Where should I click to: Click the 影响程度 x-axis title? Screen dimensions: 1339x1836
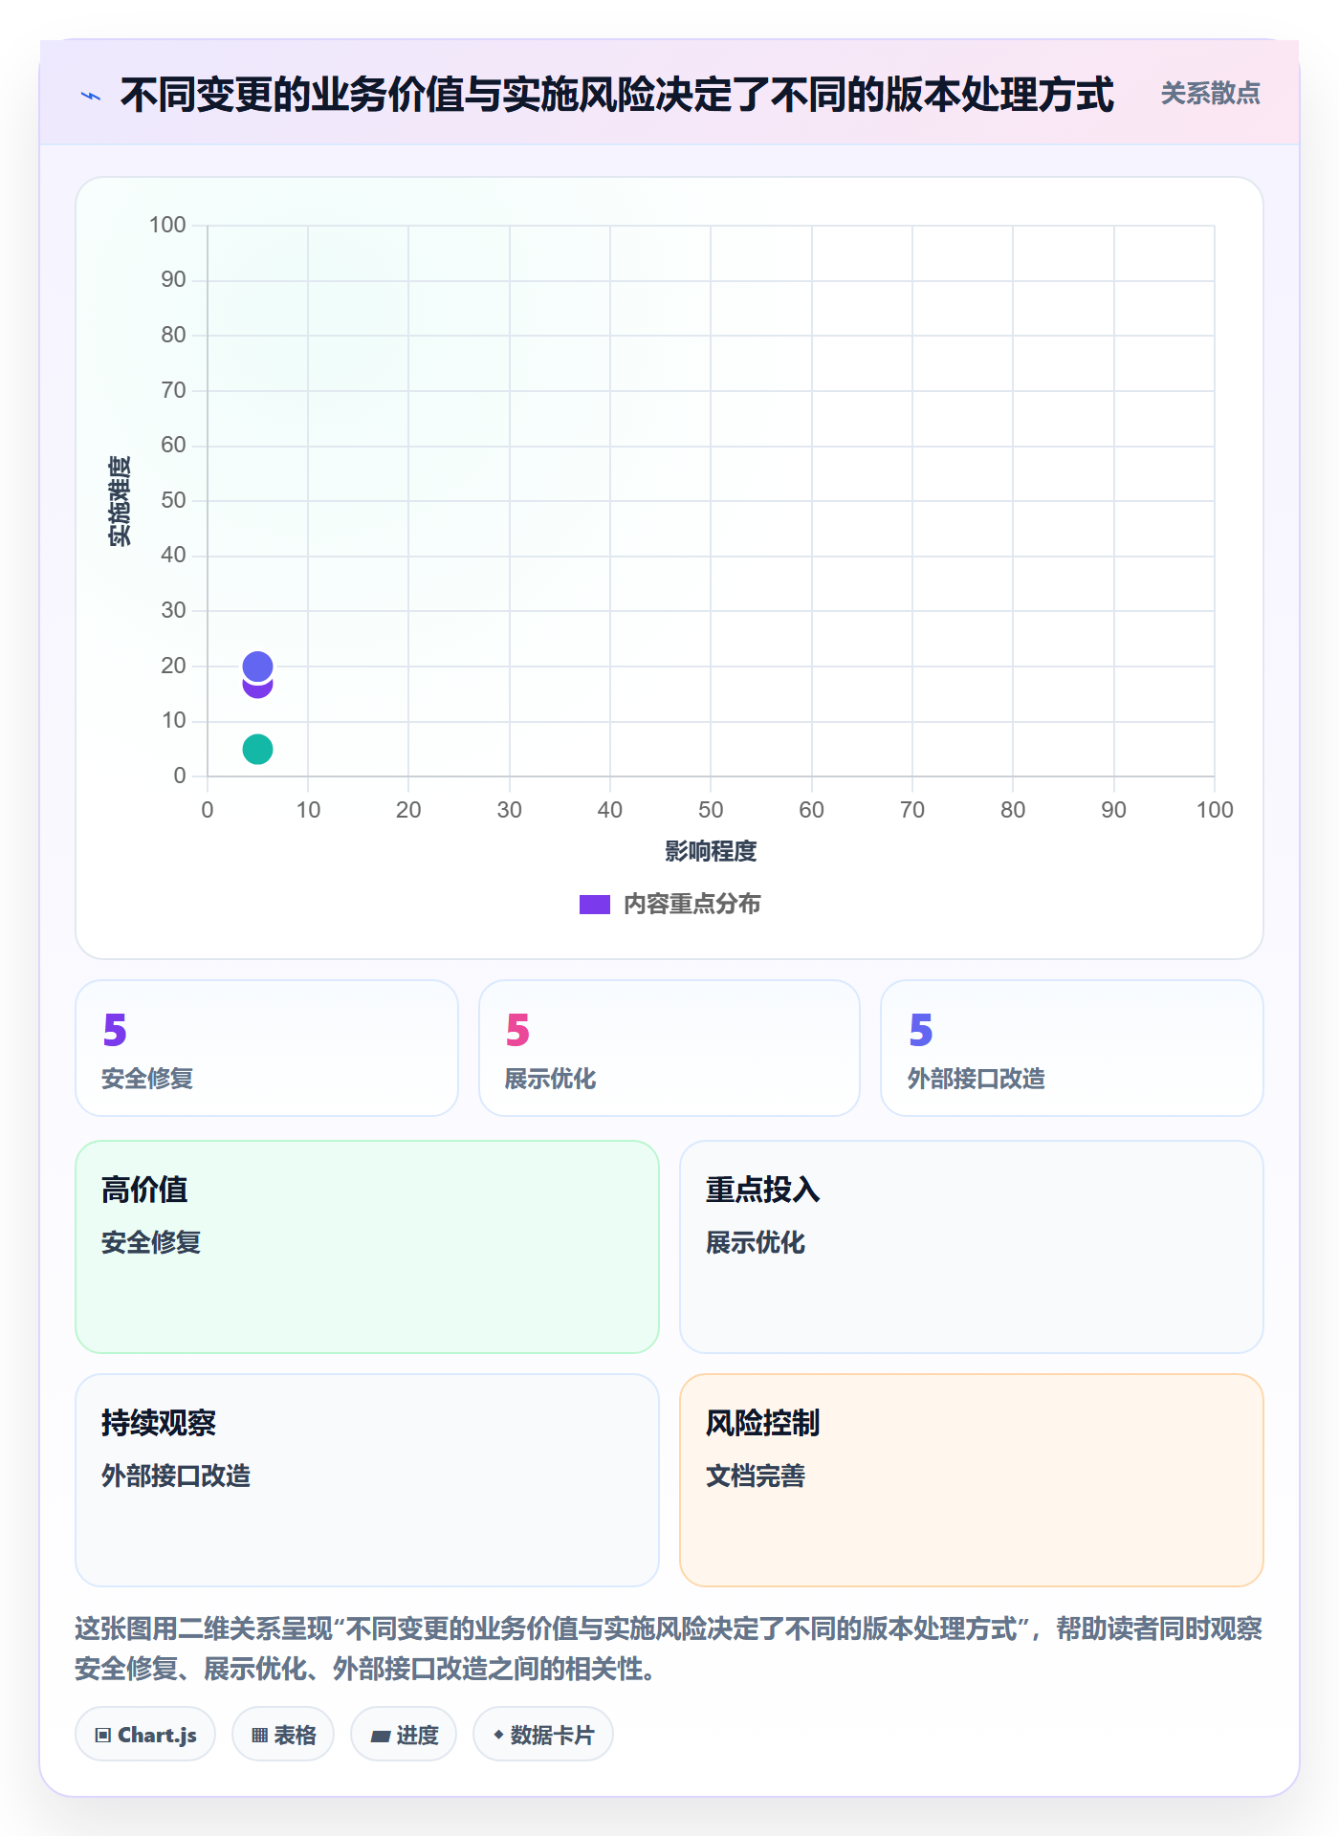click(711, 851)
